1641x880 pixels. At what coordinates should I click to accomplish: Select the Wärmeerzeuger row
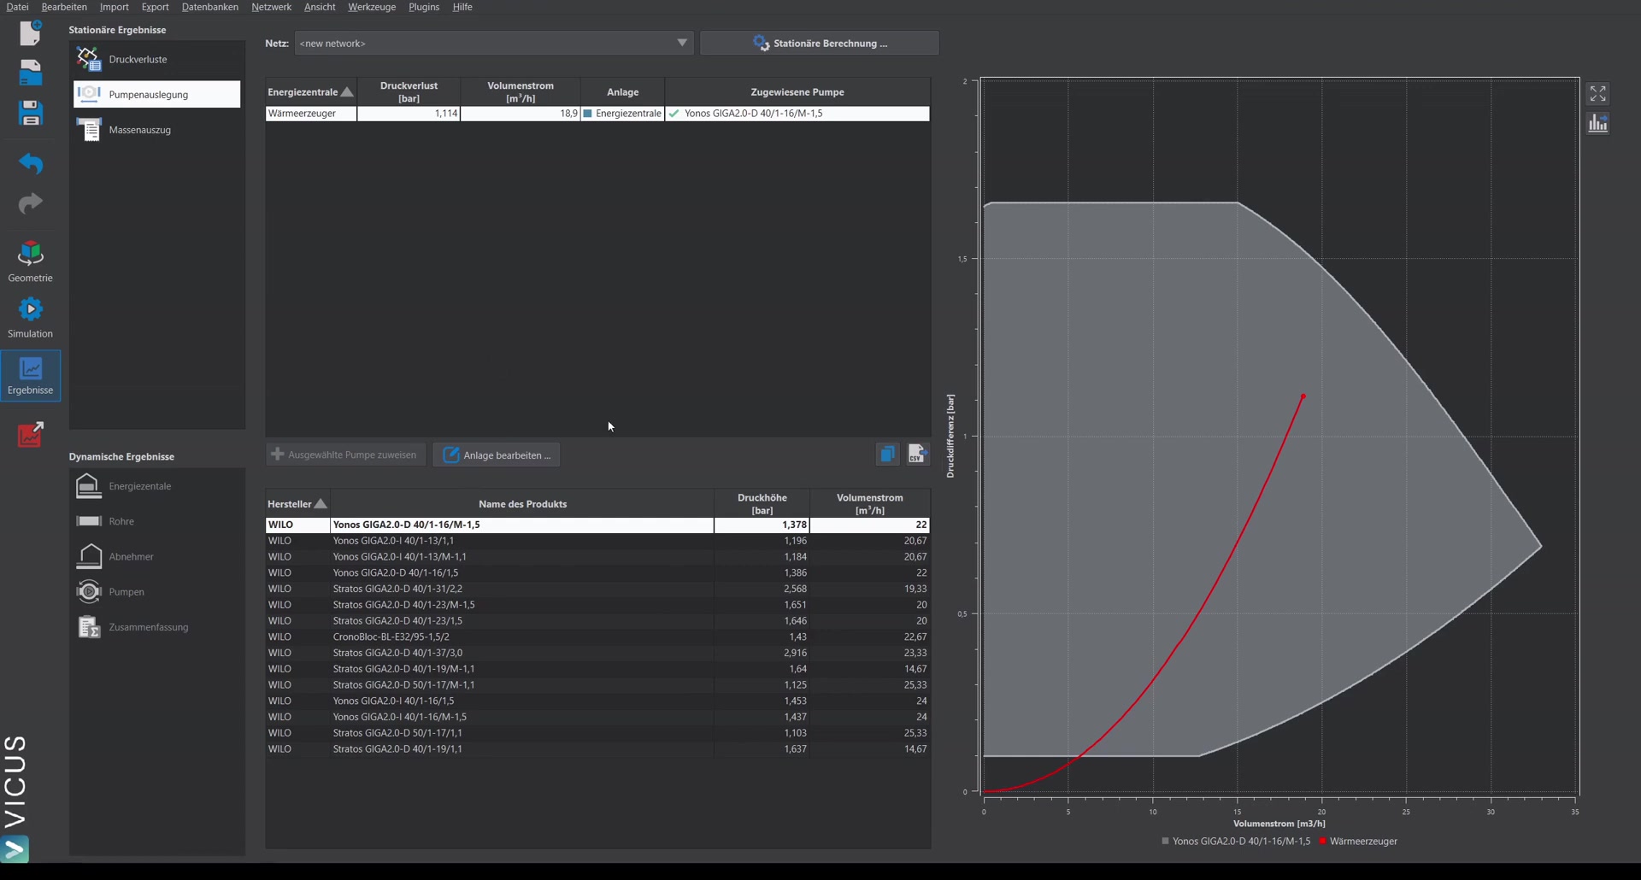[597, 114]
